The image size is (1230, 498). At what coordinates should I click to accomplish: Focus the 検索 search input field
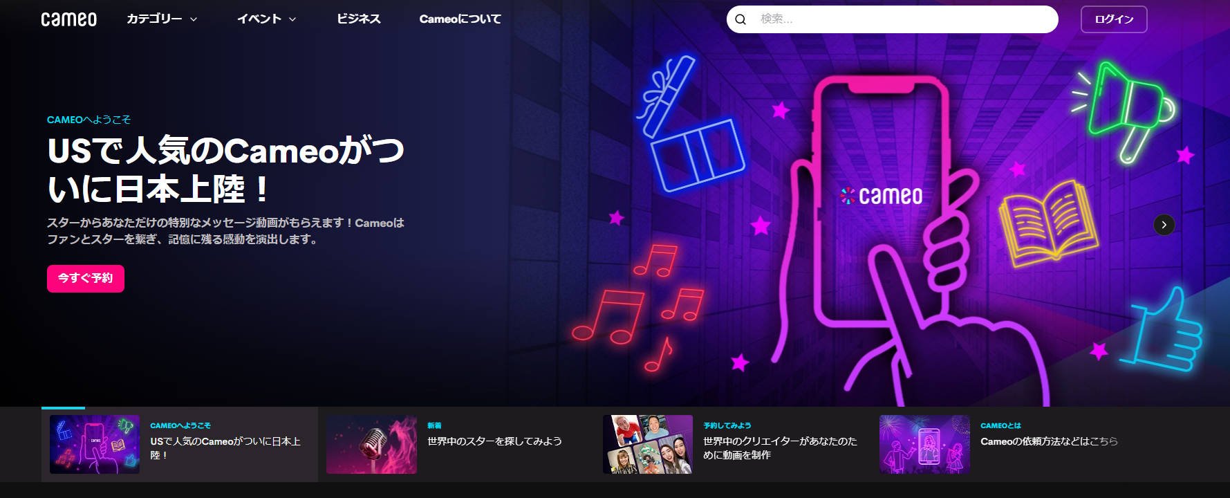coord(892,19)
